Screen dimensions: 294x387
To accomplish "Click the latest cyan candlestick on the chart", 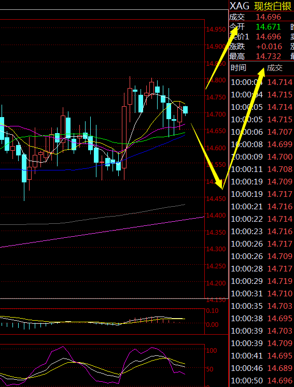I will 185,110.
